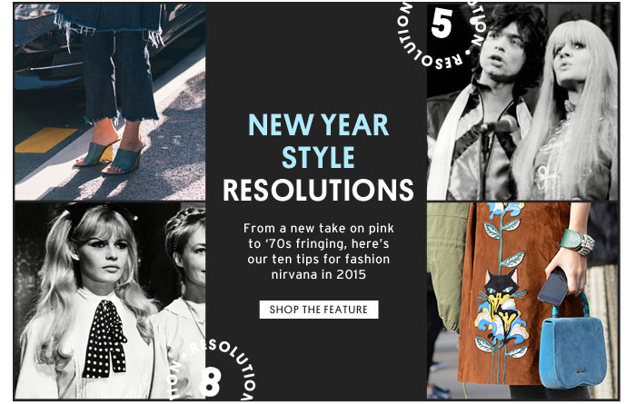Click the polka-dot neck scarf

(104, 339)
